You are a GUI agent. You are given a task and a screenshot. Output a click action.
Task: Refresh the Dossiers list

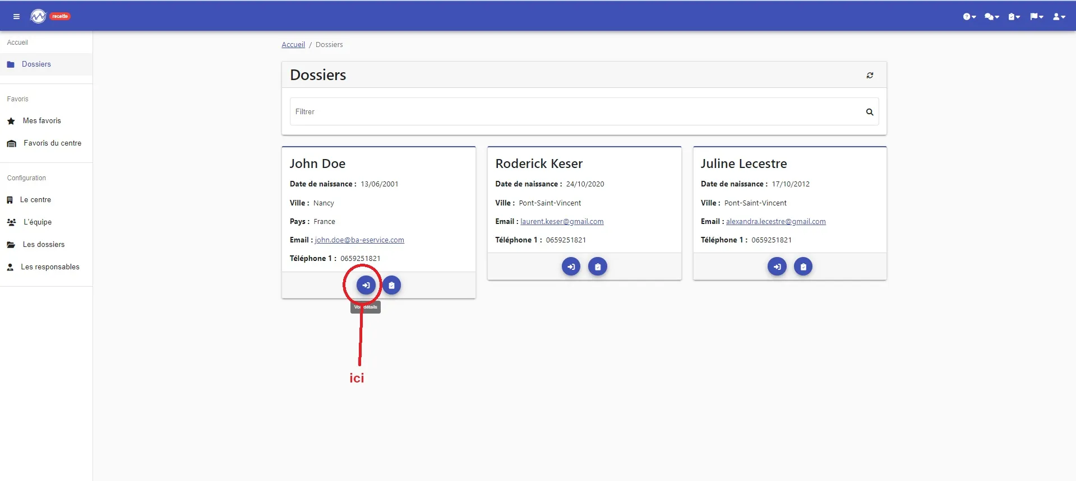(x=870, y=75)
